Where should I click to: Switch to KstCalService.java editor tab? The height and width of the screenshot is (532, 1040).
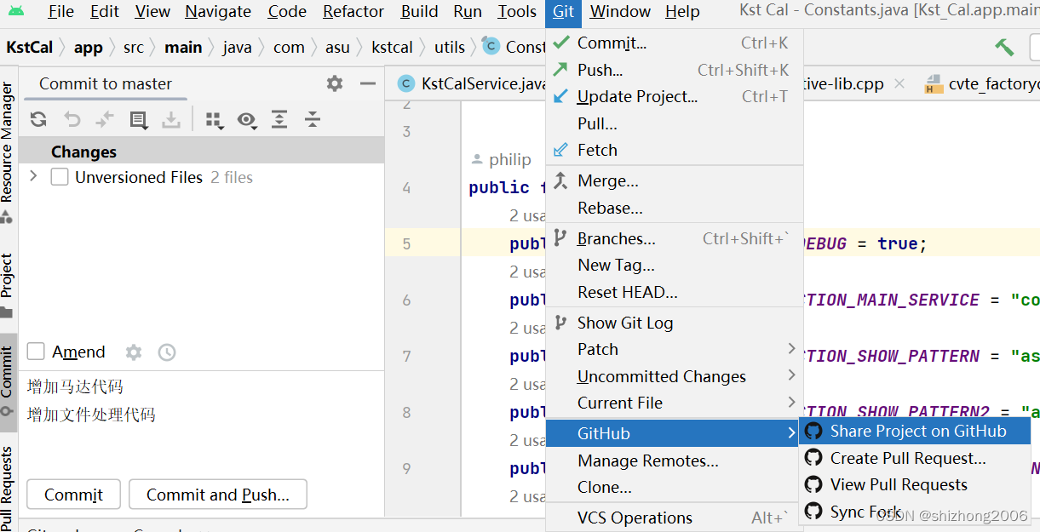(474, 83)
